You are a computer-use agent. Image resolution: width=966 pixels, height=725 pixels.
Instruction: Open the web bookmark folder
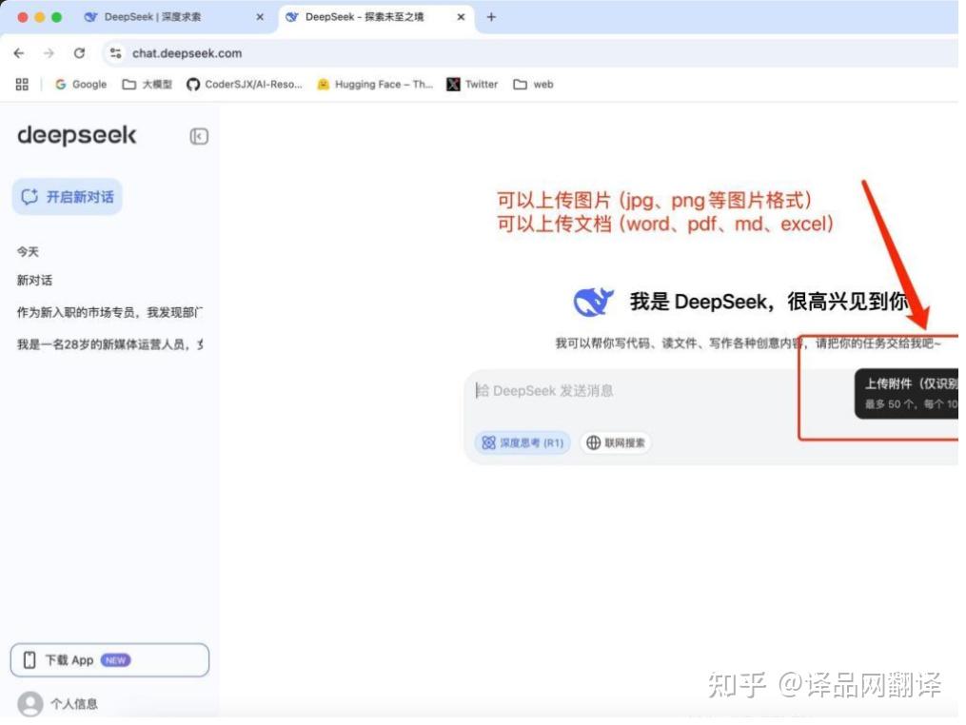[534, 85]
